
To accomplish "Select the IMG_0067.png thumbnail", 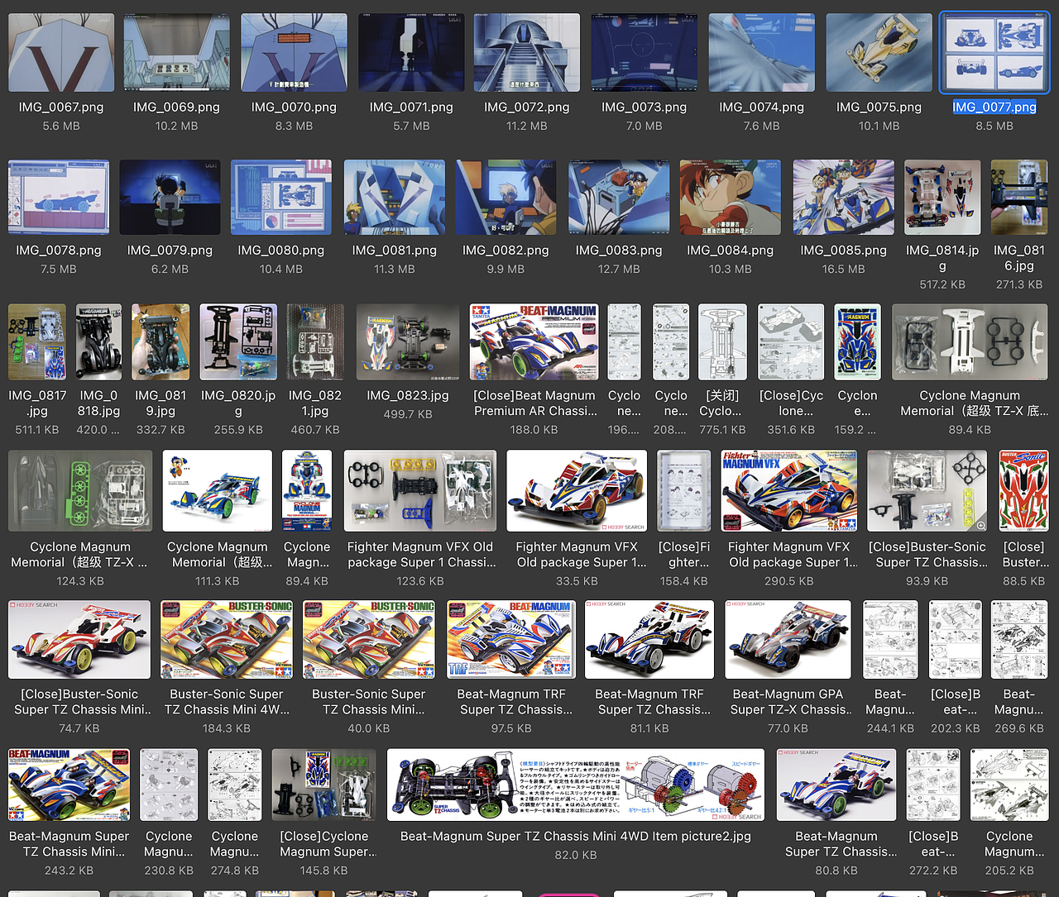I will point(61,52).
